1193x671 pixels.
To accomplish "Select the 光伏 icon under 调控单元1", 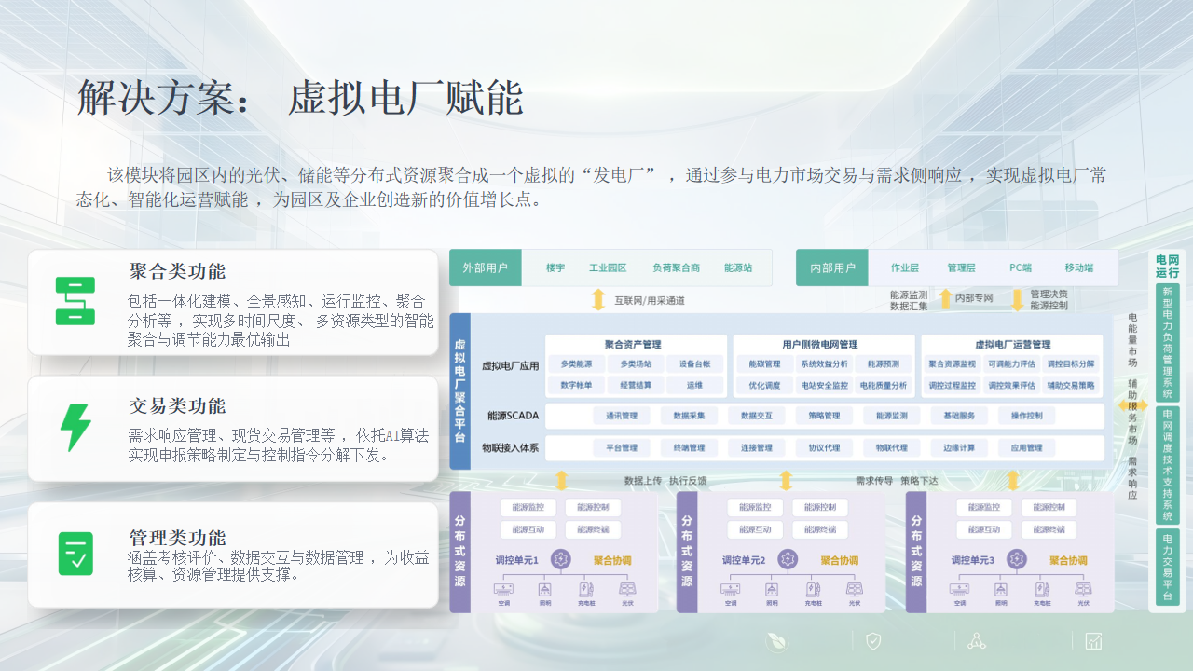I will 627,589.
